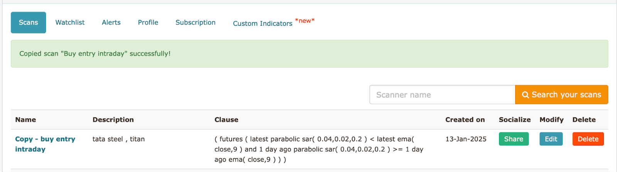Click the Modify column header
The height and width of the screenshot is (172, 617).
pyautogui.click(x=551, y=120)
